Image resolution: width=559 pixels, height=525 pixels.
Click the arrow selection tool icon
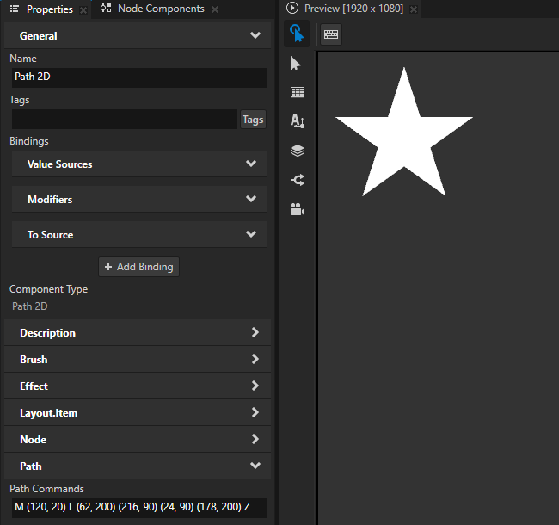[297, 64]
